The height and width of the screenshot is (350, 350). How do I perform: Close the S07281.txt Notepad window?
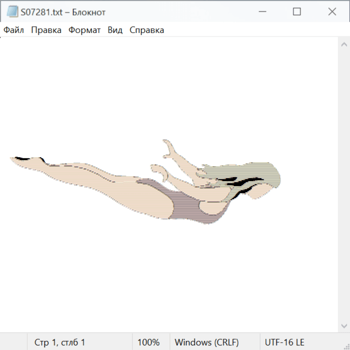332,12
